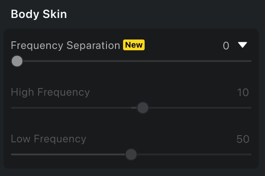Click the Frequency Separation value 0
Screen dimensions: 265x176
pos(226,46)
